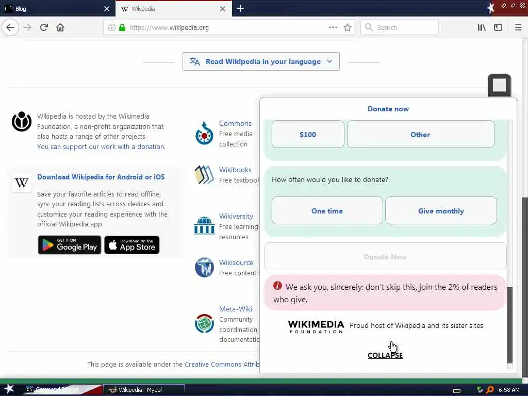Open the Wikibooks link

coord(235,170)
